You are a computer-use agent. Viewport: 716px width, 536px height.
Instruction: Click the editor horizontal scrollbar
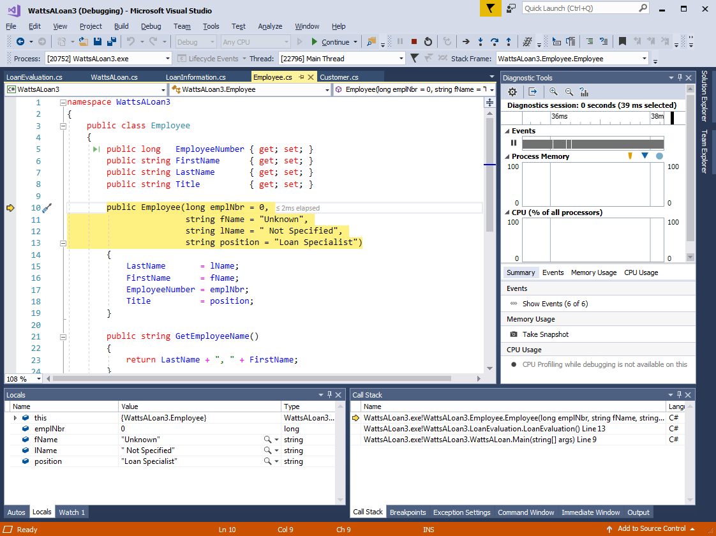click(x=251, y=378)
